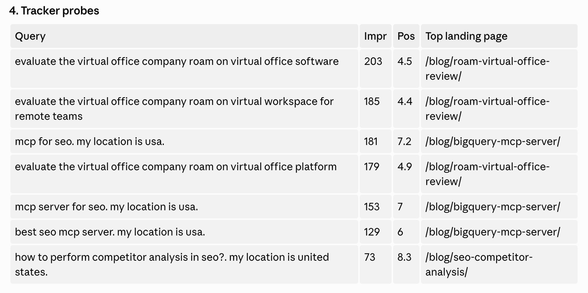This screenshot has height=293, width=588.
Task: Click the 'mcp for seo. my location is usa.' query
Action: [89, 141]
